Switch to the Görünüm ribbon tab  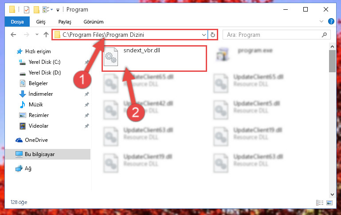coord(94,22)
